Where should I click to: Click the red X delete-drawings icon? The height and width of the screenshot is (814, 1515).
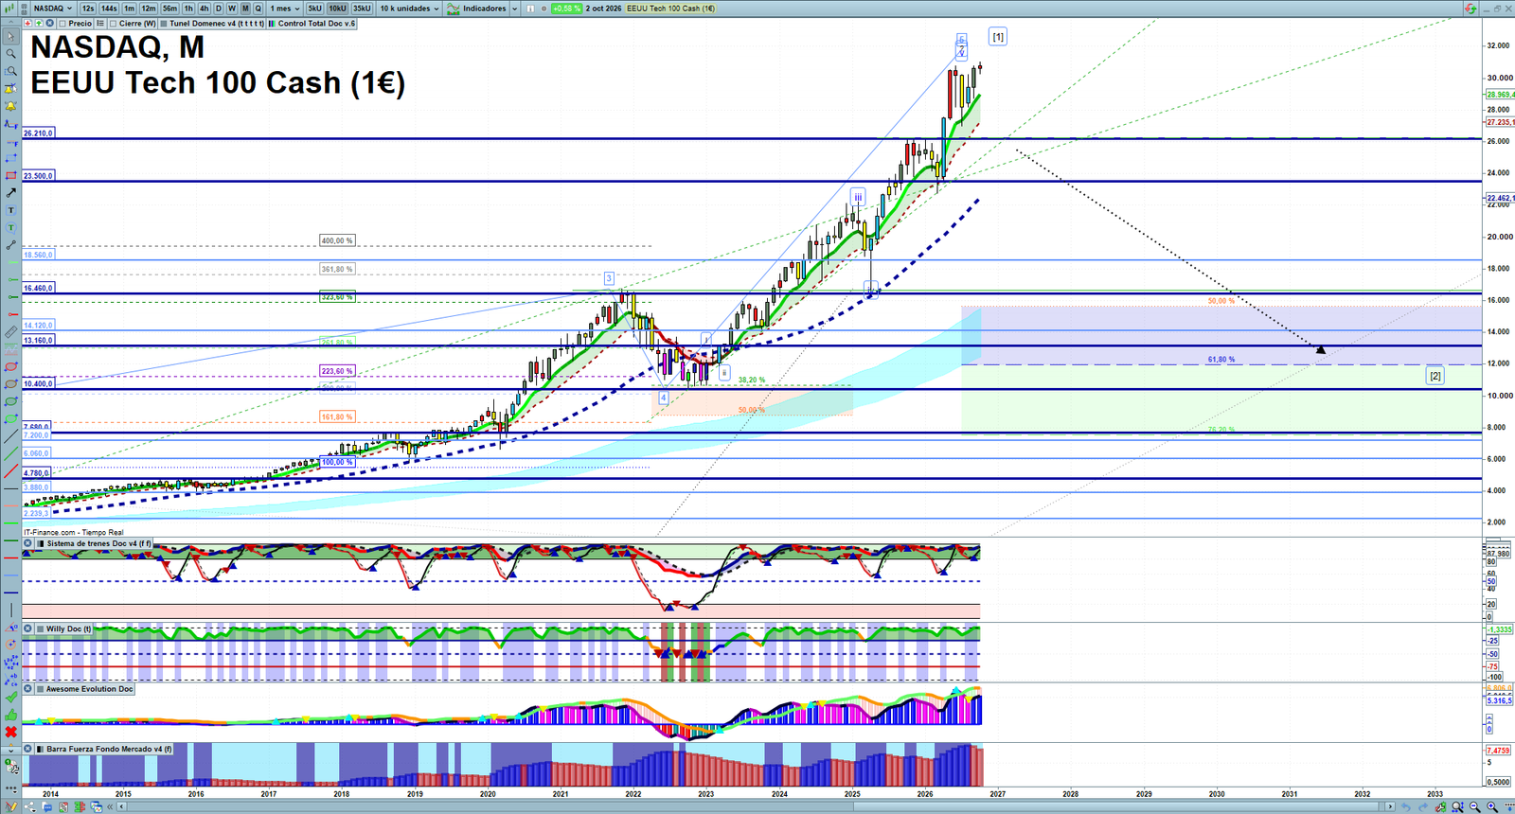10,732
